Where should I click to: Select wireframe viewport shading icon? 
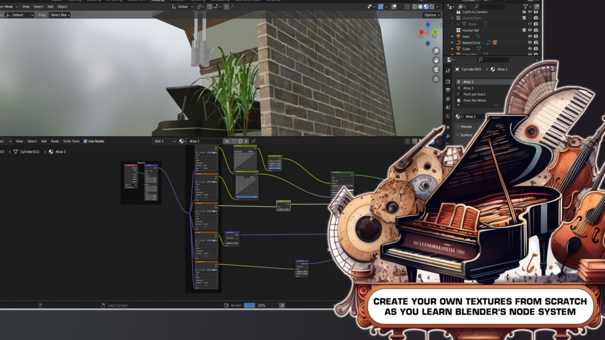click(x=414, y=6)
